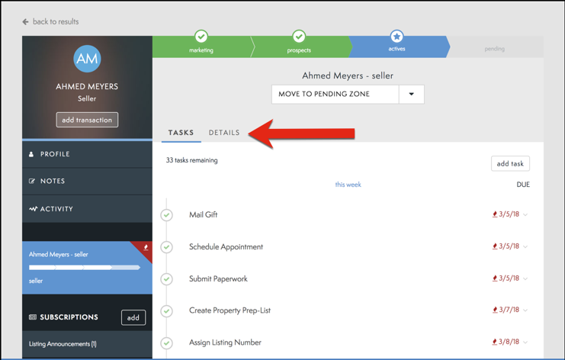565x360 pixels.
Task: Click the AM avatar circle
Action: pyautogui.click(x=87, y=59)
